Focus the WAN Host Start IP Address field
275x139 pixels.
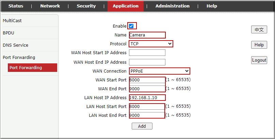[147, 53]
